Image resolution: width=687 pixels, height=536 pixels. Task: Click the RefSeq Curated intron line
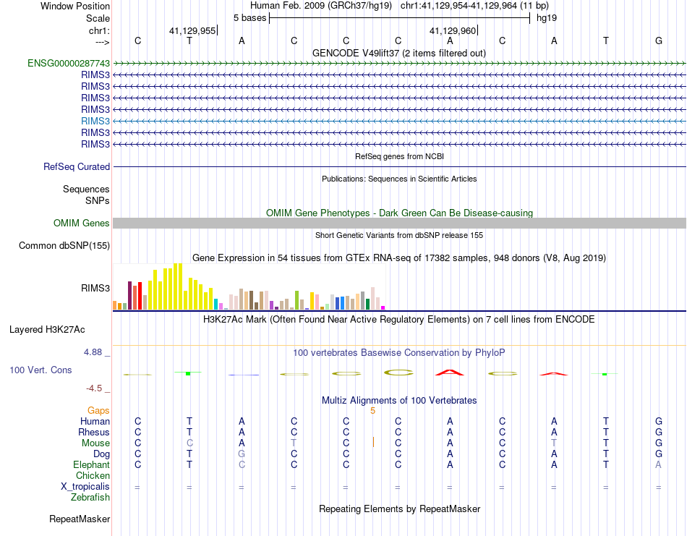tap(399, 166)
